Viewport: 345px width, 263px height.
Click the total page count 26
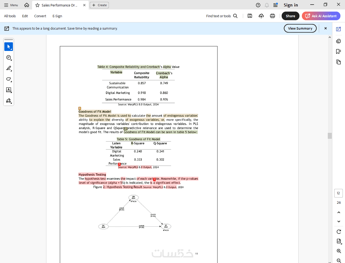[339, 203]
